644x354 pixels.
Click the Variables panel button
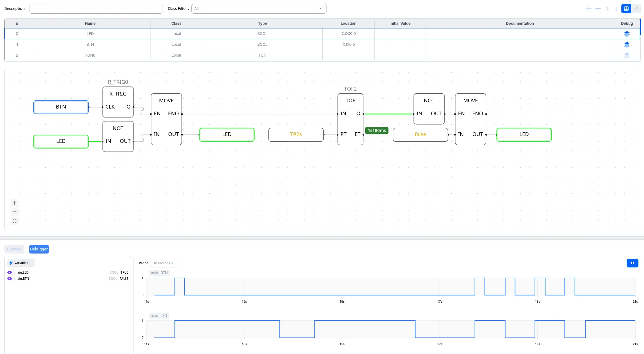[21, 263]
